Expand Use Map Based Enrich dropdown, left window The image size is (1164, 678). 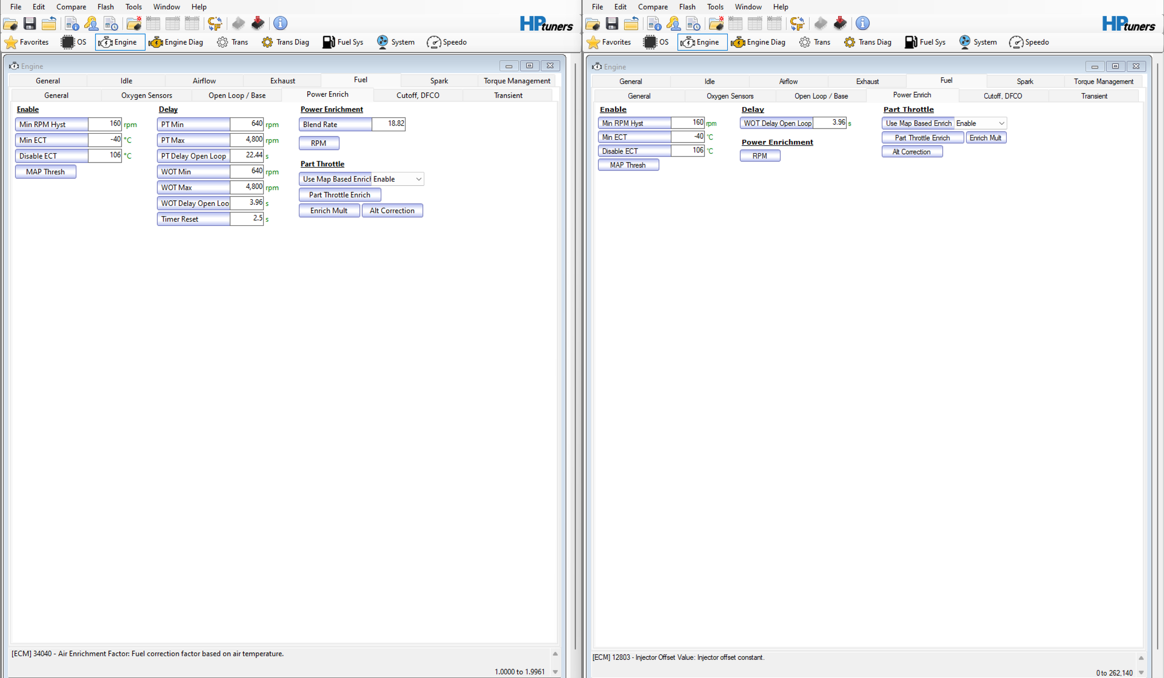tap(418, 179)
